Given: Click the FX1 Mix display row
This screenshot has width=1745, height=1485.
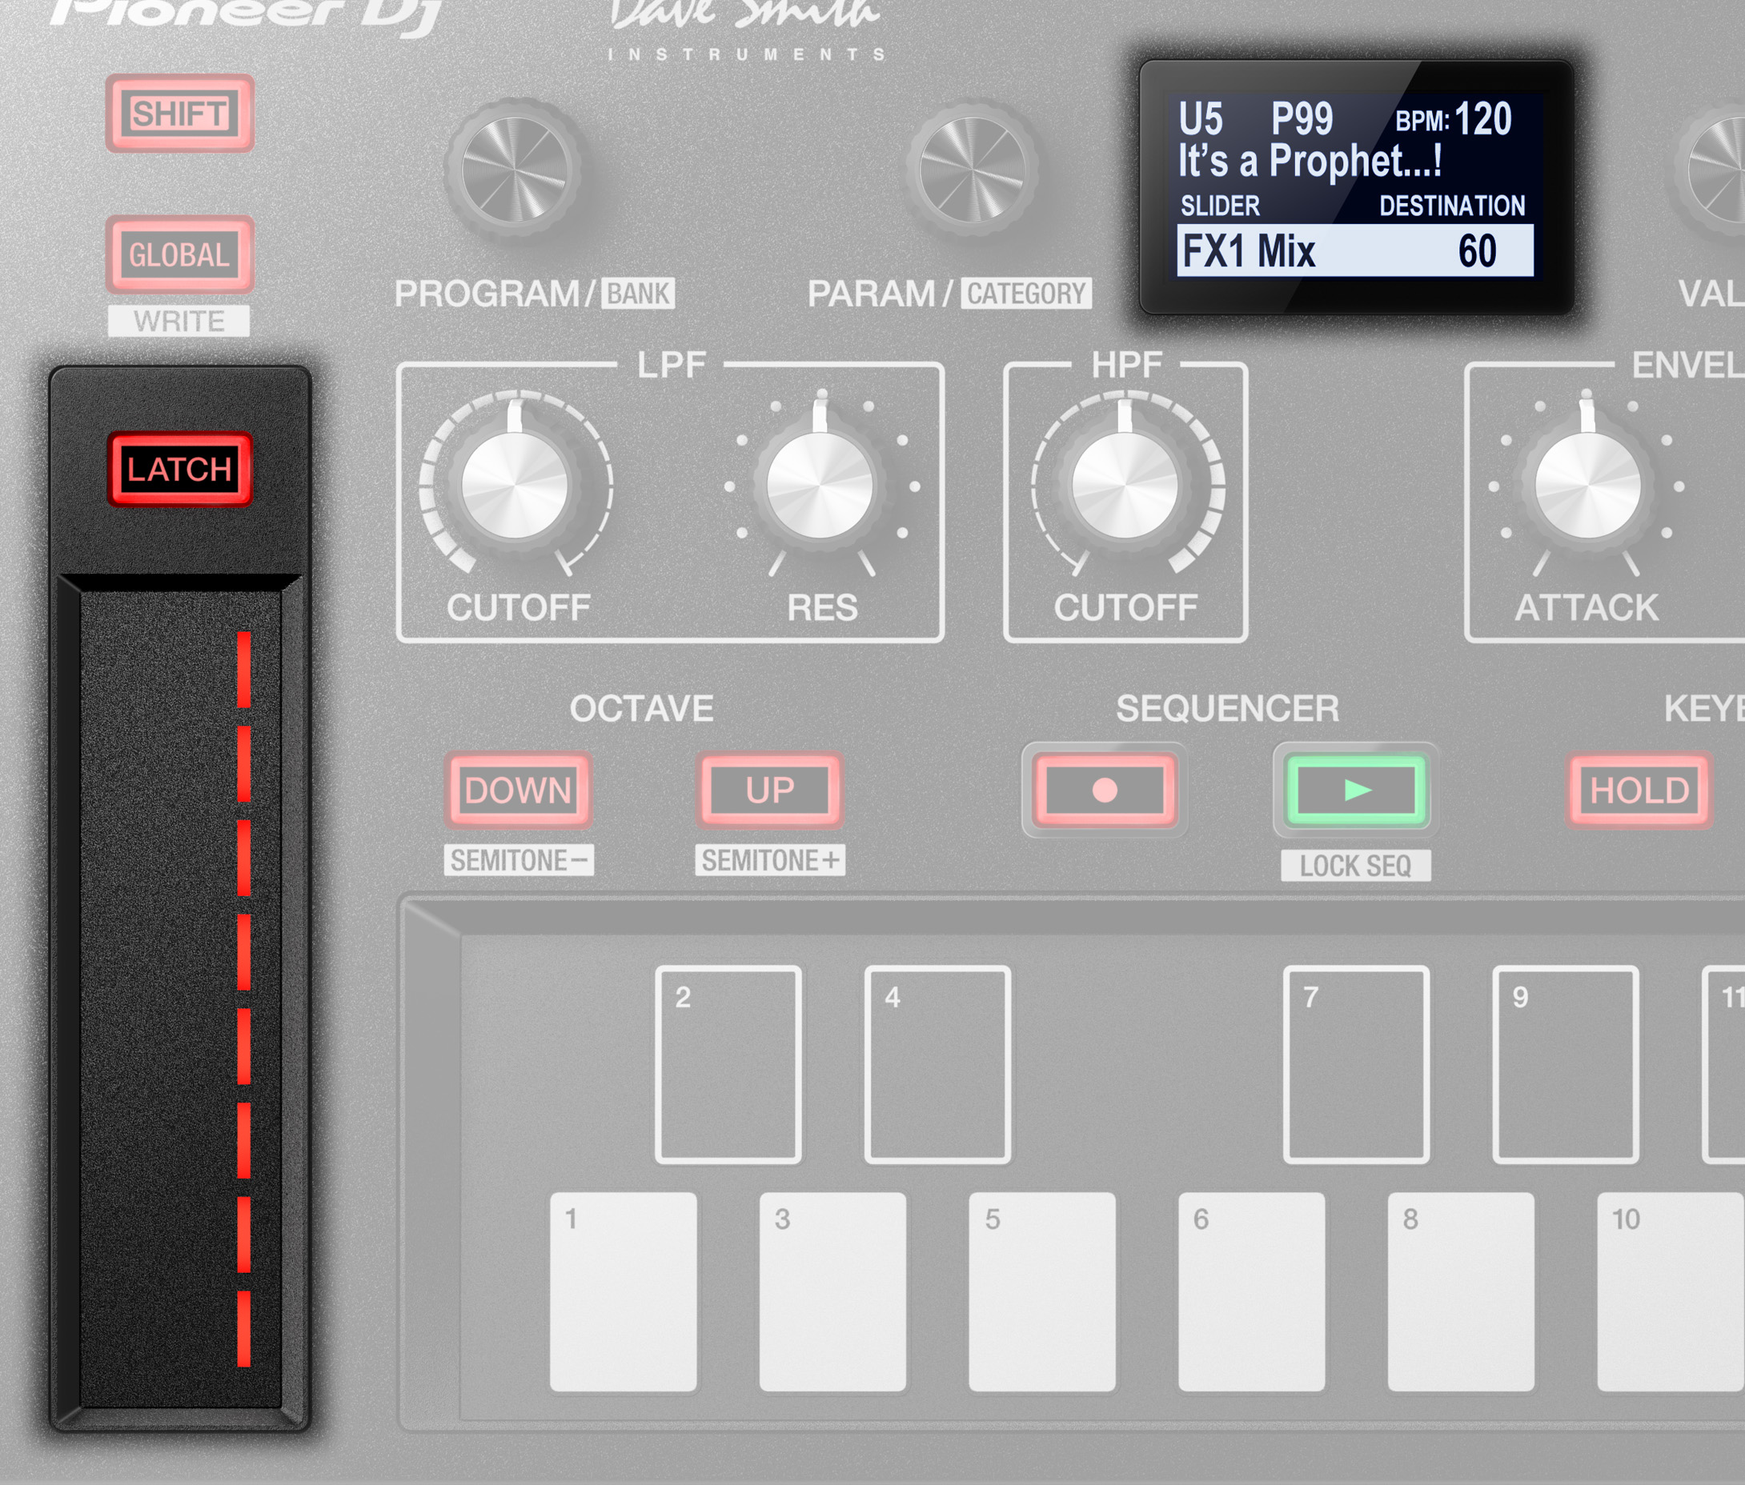Looking at the screenshot, I should coord(1354,251).
